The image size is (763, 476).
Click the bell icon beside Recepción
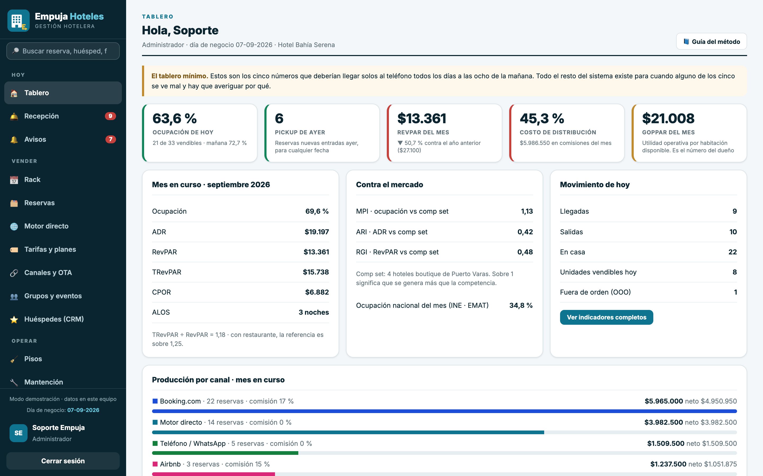click(x=14, y=116)
